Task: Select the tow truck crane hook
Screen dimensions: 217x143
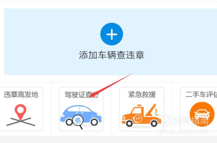Action: click(156, 112)
